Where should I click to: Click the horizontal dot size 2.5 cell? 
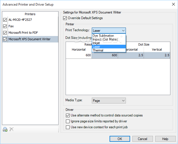131,55
